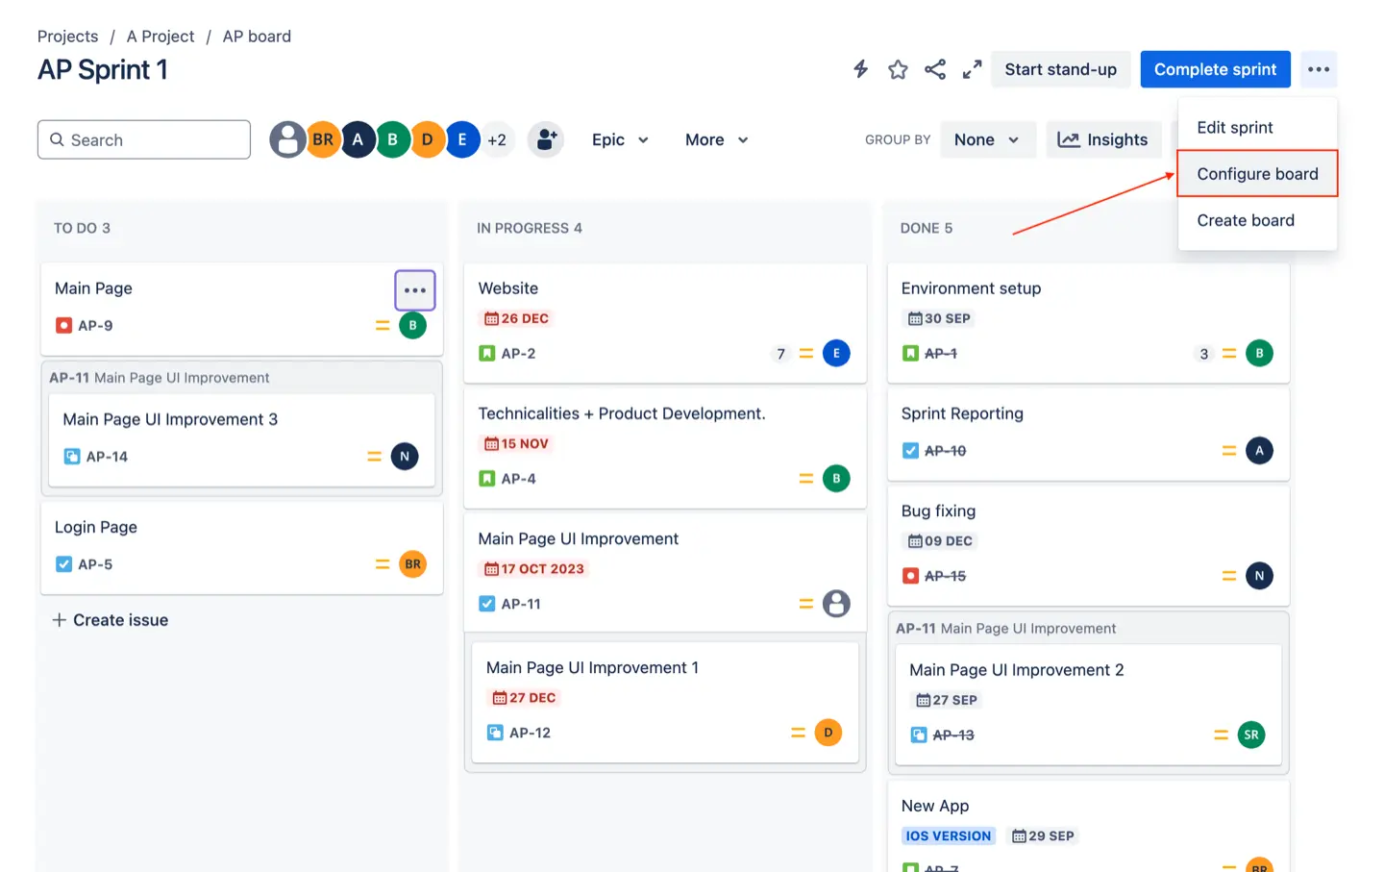Click the Complete sprint button

(1215, 69)
